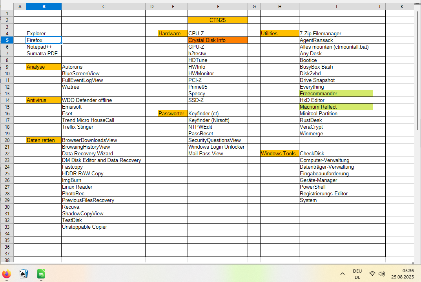Select the Passwörter category cell
Viewport: 421px width, 282px height.
coord(173,113)
